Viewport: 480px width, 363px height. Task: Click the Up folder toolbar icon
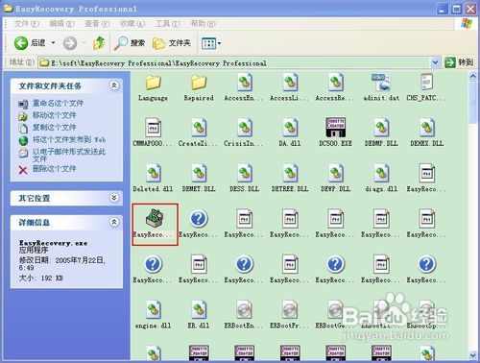[99, 43]
